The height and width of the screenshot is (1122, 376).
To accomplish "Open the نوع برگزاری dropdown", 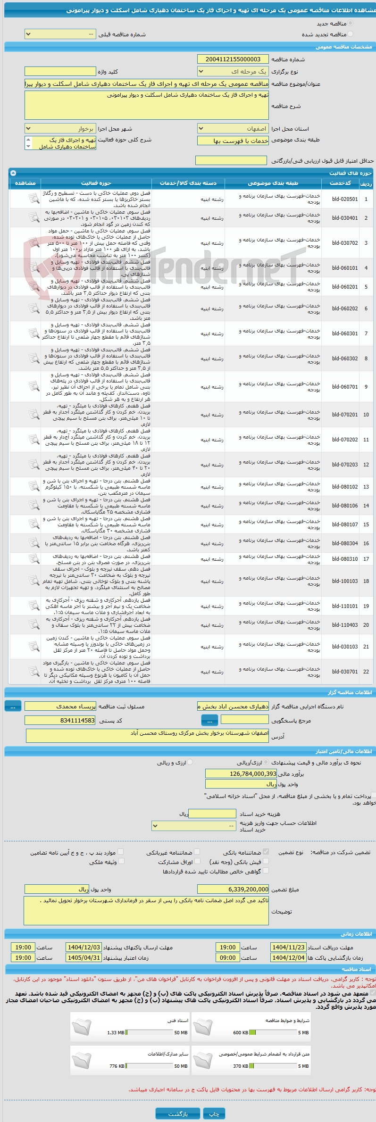I will tap(233, 72).
